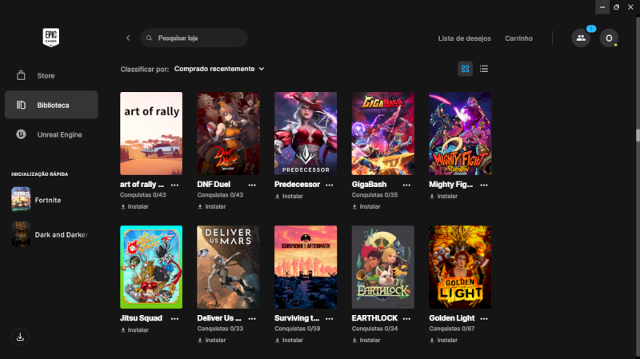
Task: Click Conquistas 0/59 under Surviving
Action: pyautogui.click(x=297, y=329)
